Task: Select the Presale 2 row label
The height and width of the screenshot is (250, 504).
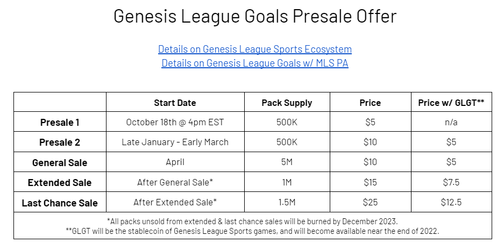Action: [60, 142]
